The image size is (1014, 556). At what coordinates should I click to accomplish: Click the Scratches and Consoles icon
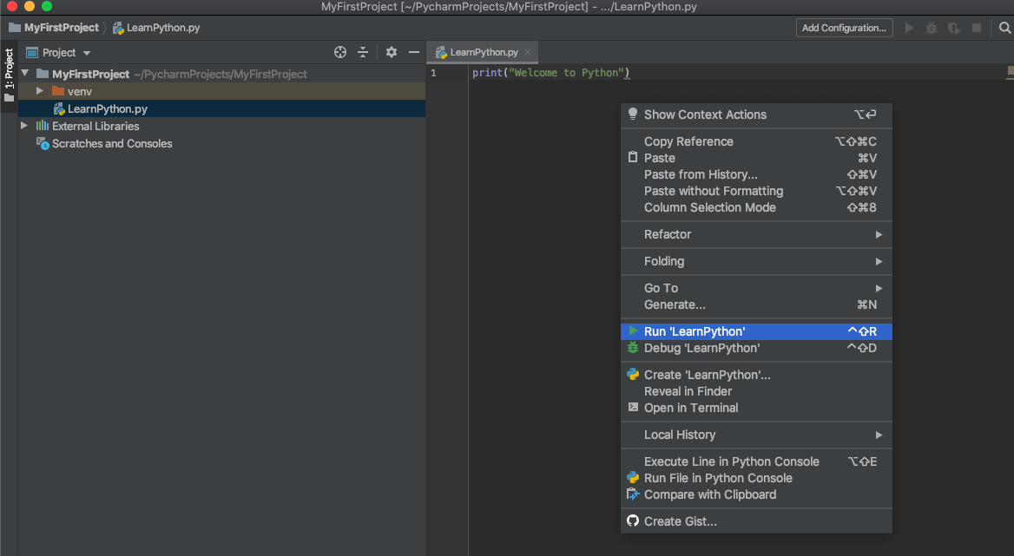(43, 143)
